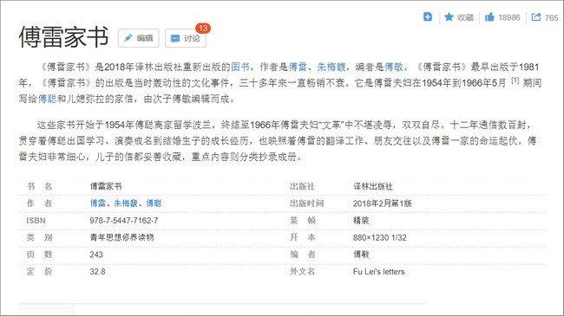Follow the 图书 link in the intro
564x316 pixels.
239,67
